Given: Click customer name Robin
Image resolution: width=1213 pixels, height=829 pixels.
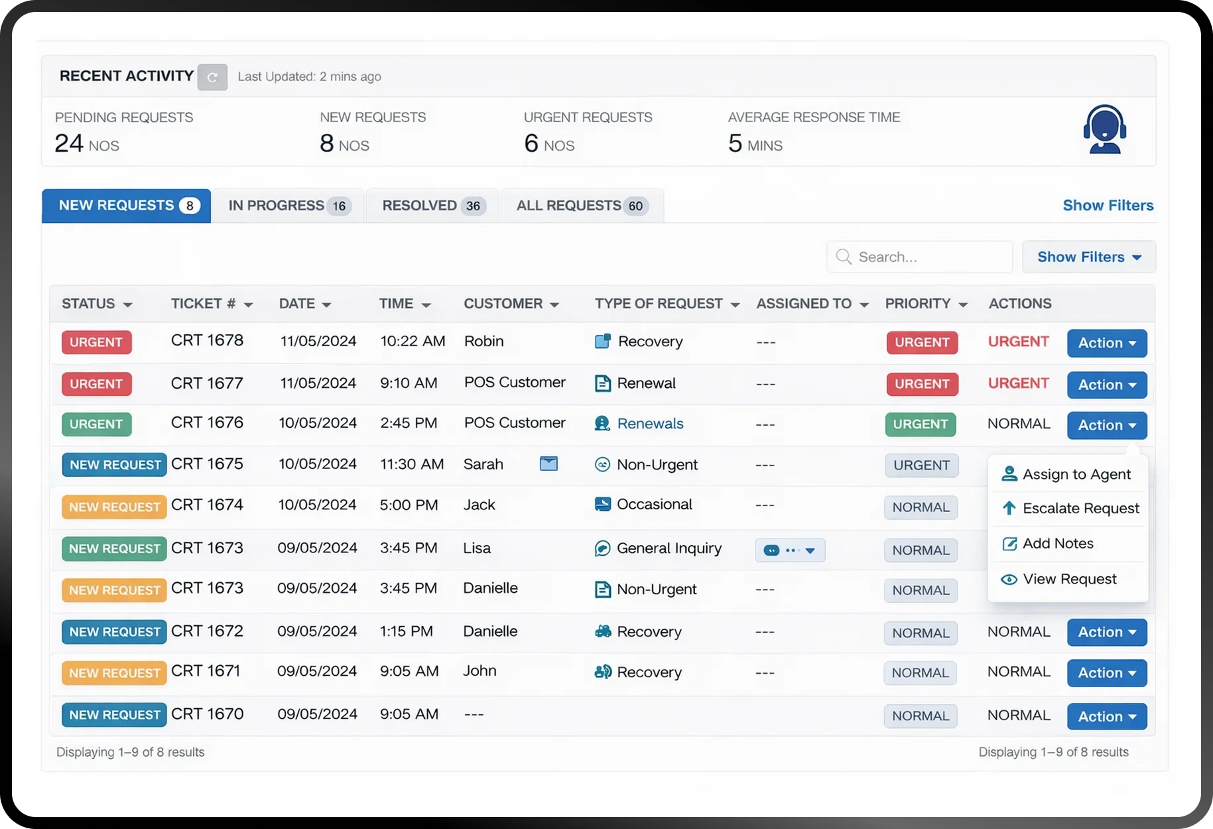Looking at the screenshot, I should 483,341.
